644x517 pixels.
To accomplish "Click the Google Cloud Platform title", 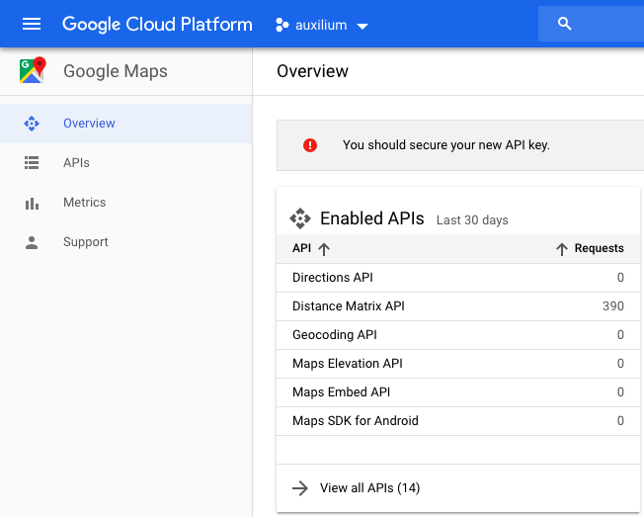I will click(x=157, y=24).
